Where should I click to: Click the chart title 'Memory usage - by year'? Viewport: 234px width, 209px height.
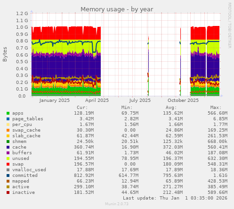[117, 9]
